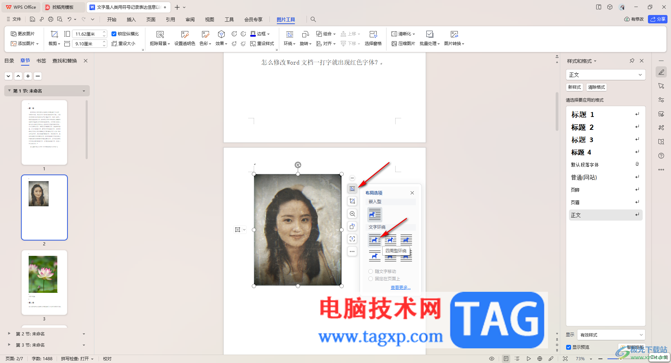Screen dimensions: 671x363
Task: Open the 文件 menu
Action: pyautogui.click(x=14, y=20)
